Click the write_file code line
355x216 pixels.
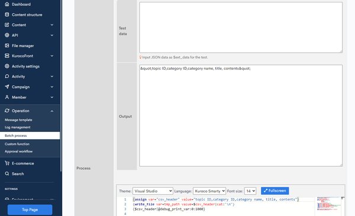183,204
